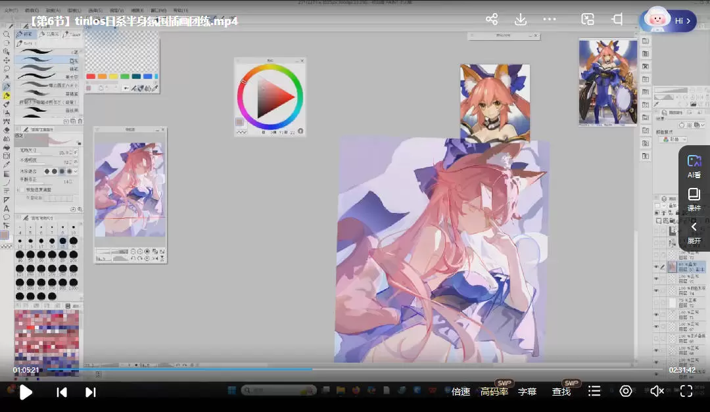Open the 课件 courseware panel
Screen dimensions: 710x412
[694, 200]
